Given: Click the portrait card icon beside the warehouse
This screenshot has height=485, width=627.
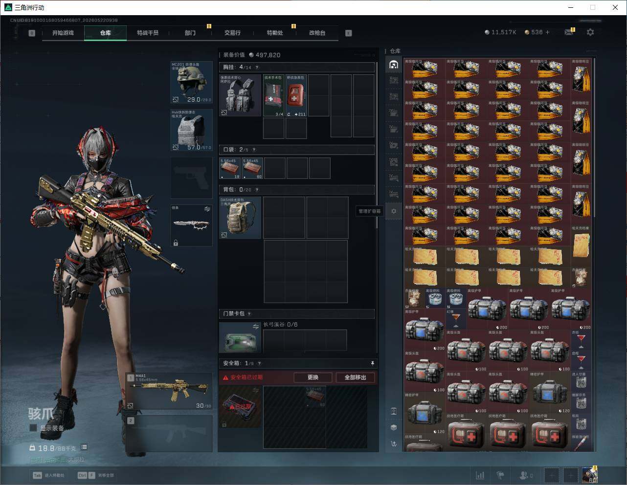Looking at the screenshot, I should point(394,411).
